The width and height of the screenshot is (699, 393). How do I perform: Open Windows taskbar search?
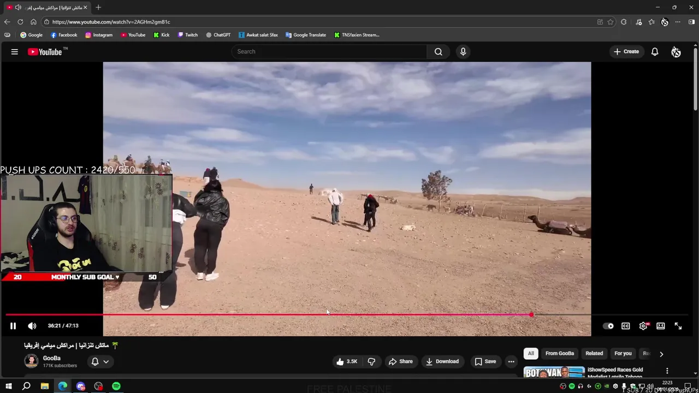click(x=26, y=386)
